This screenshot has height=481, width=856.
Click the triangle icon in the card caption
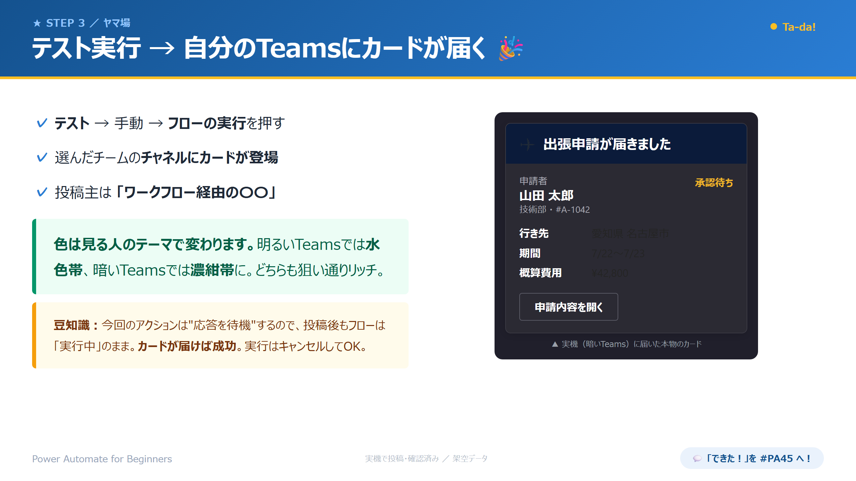(555, 344)
